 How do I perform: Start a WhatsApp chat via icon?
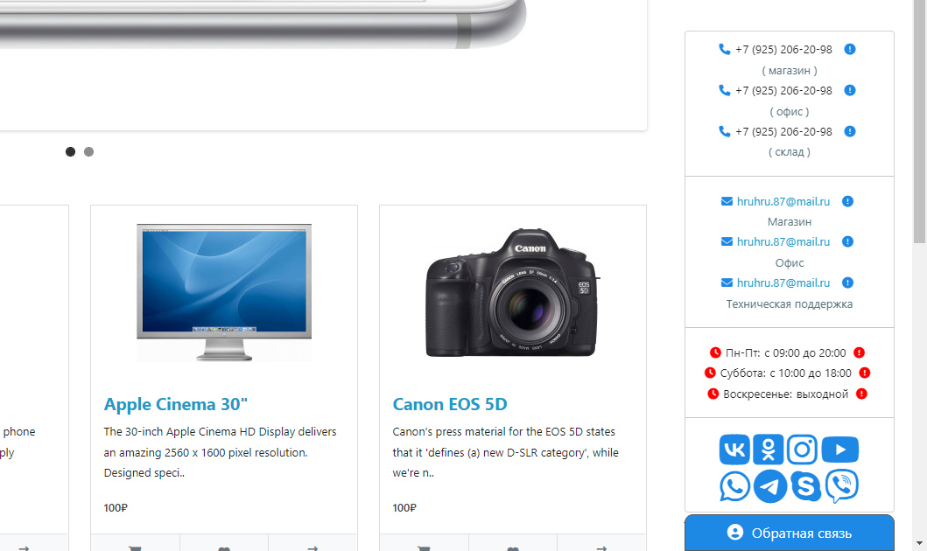pyautogui.click(x=734, y=486)
